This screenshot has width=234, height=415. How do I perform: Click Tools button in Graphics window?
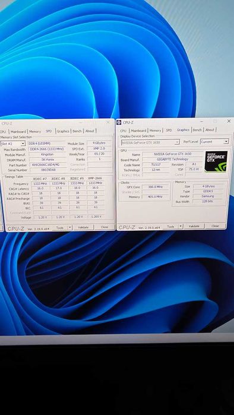[x=170, y=227]
